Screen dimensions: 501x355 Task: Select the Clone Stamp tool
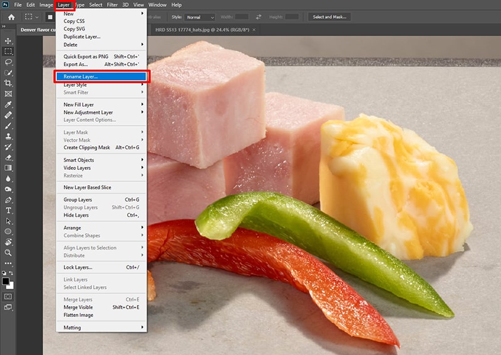pos(8,136)
